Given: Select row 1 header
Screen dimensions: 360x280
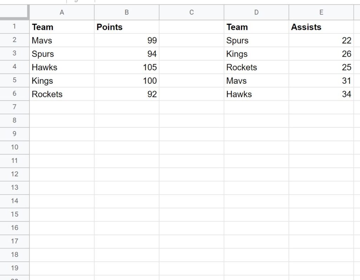Looking at the screenshot, I should click(14, 27).
